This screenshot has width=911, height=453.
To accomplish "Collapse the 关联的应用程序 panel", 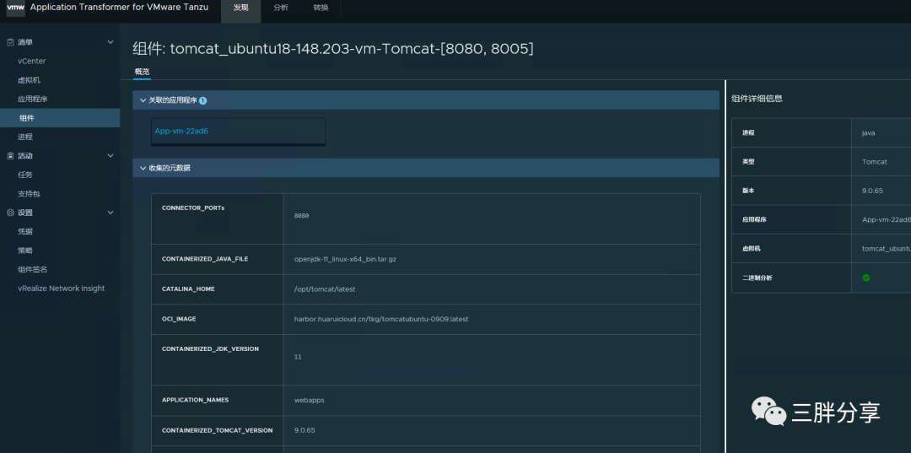I will 143,100.
